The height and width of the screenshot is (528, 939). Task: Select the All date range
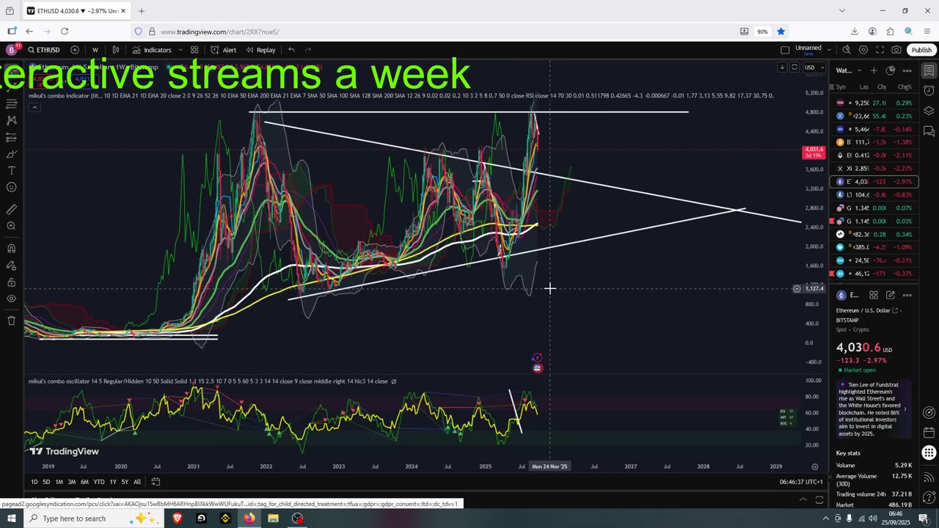[137, 482]
